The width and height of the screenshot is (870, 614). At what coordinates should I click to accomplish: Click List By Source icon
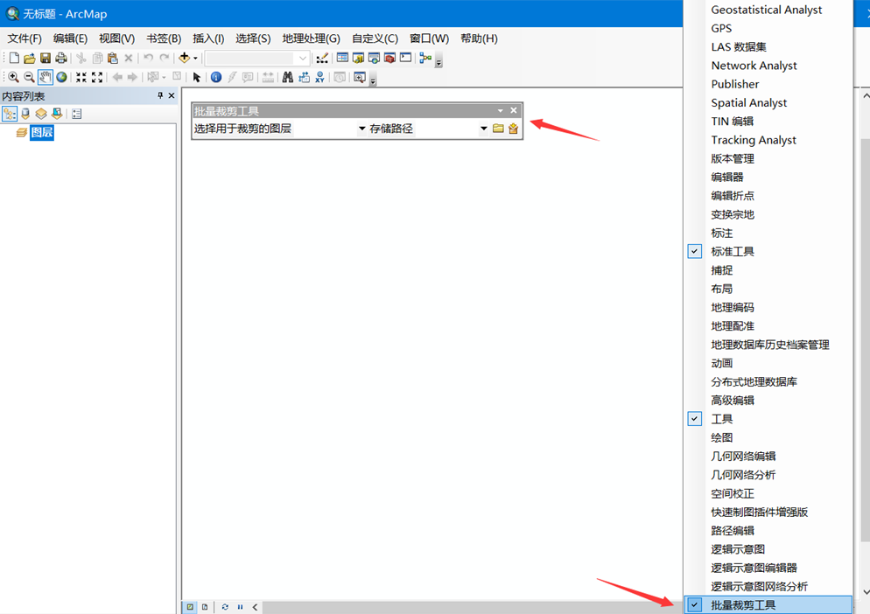click(x=25, y=114)
